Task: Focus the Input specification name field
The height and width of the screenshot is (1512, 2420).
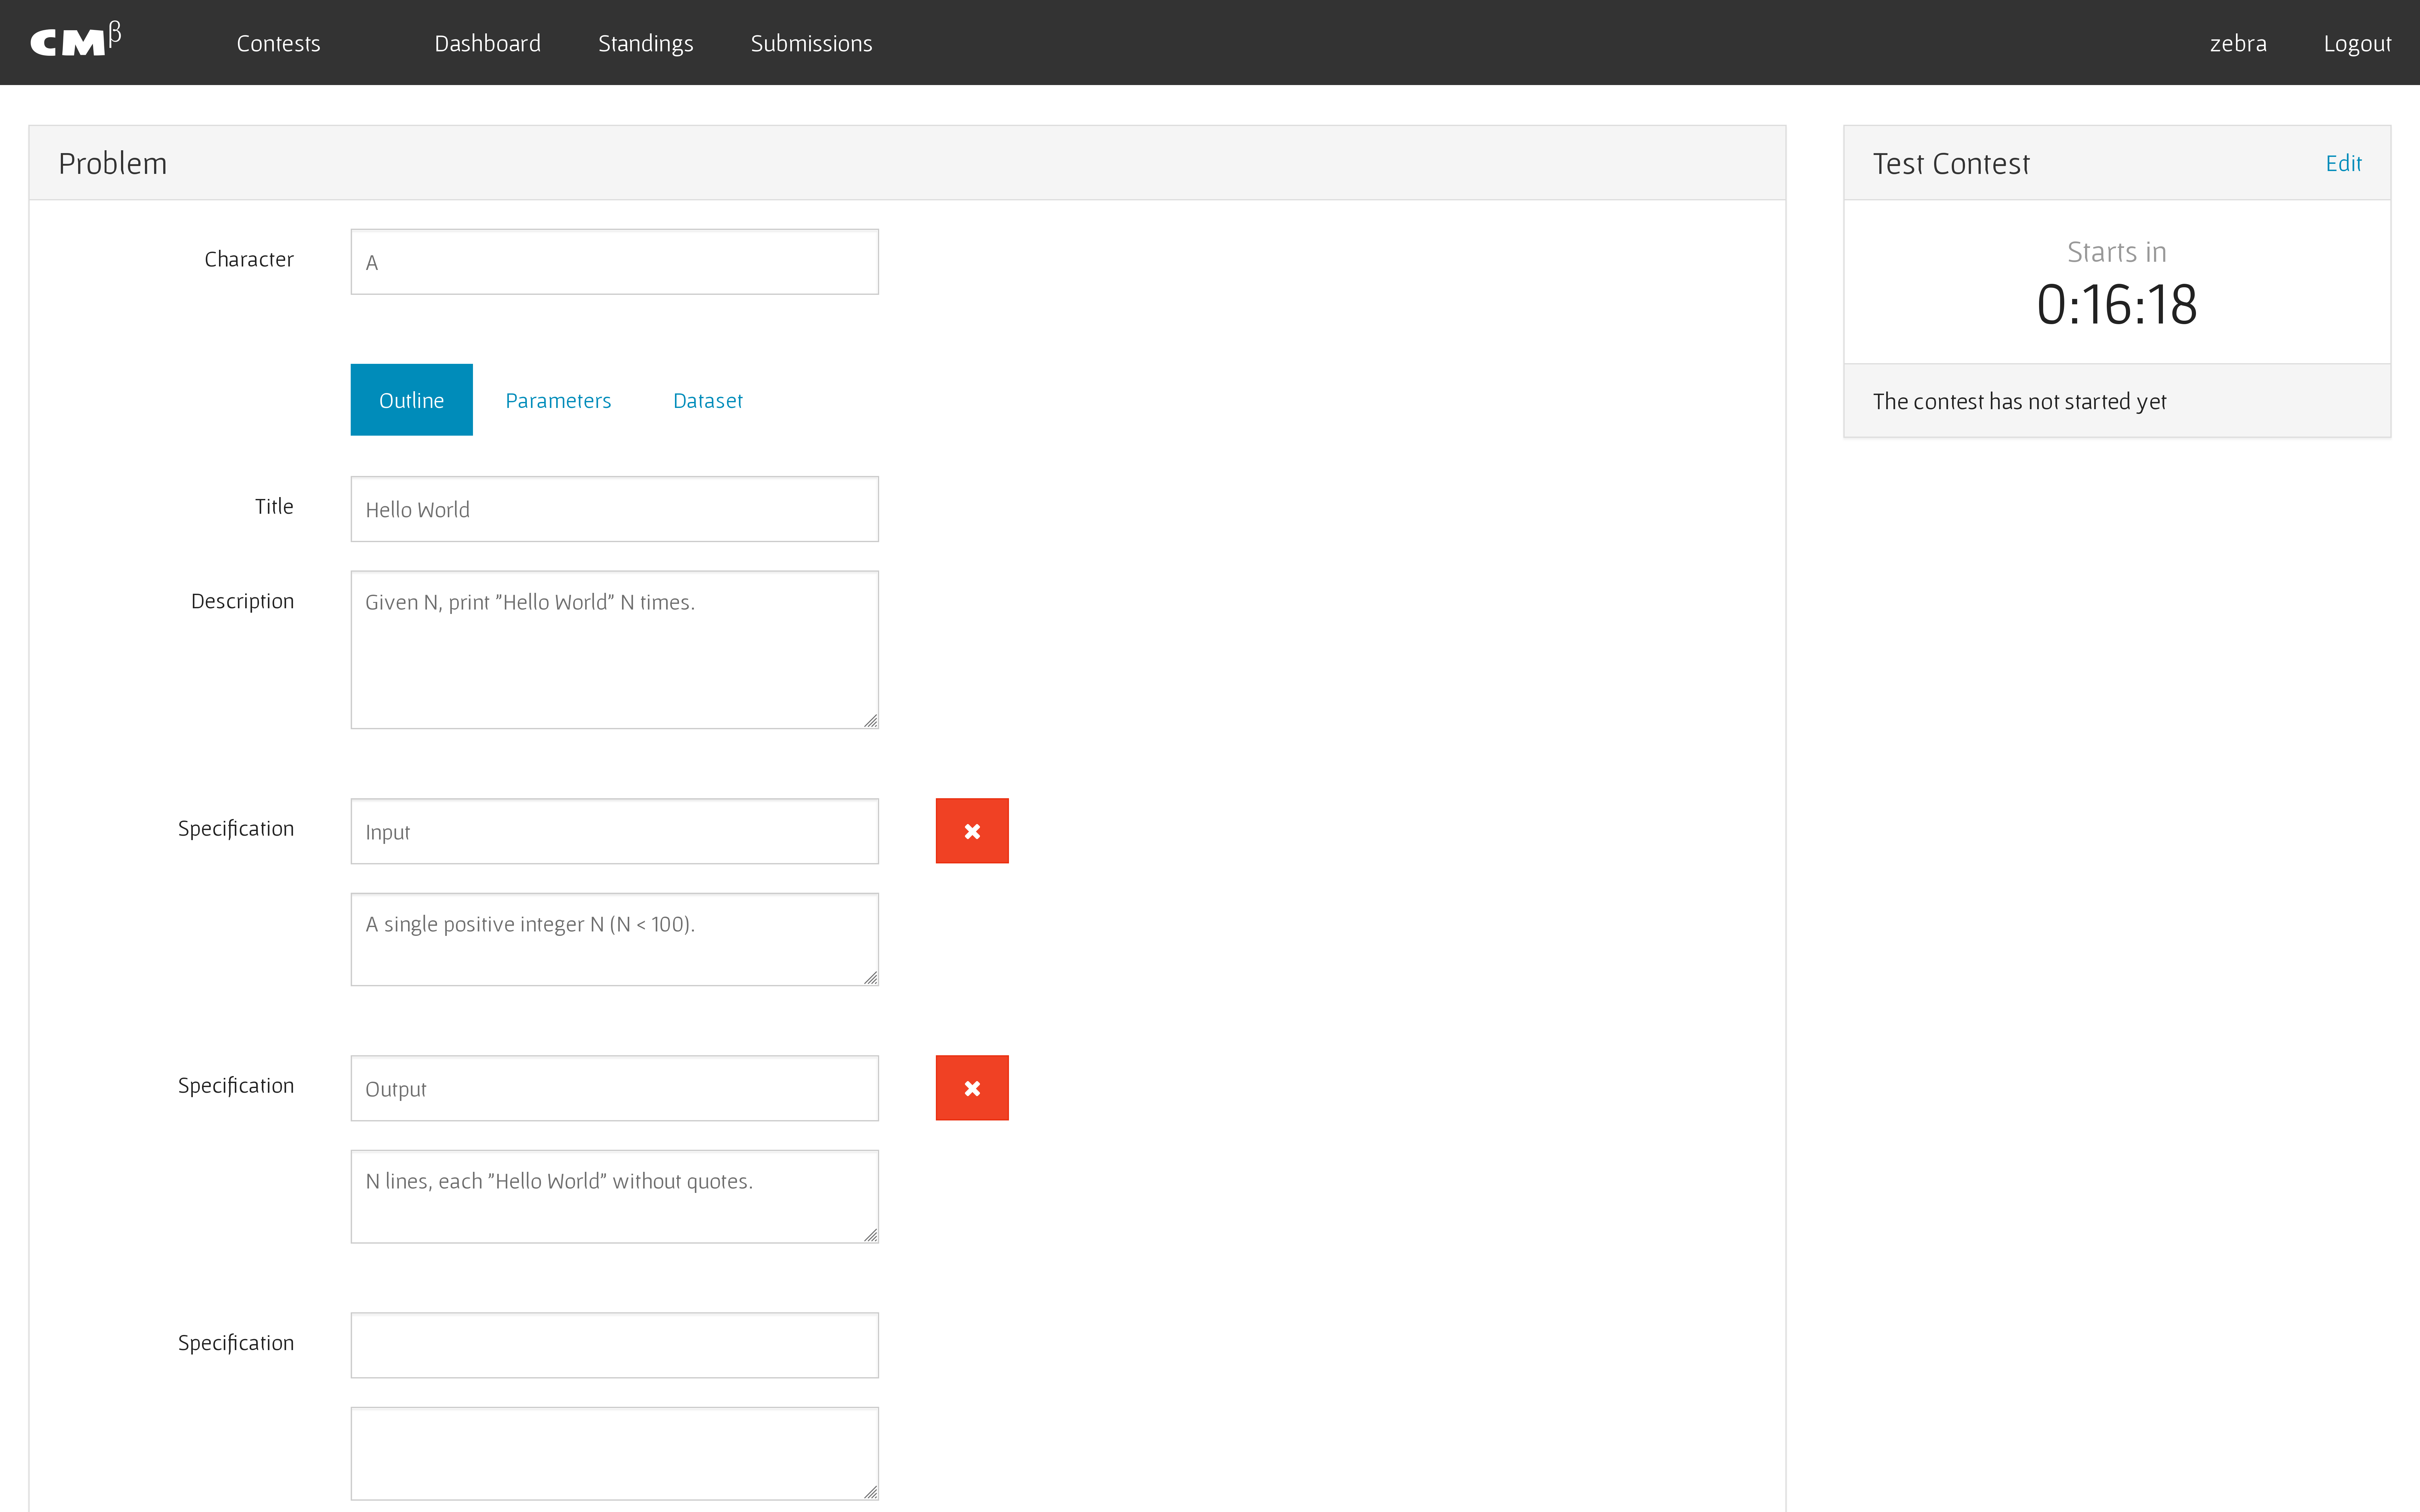Action: tap(614, 831)
